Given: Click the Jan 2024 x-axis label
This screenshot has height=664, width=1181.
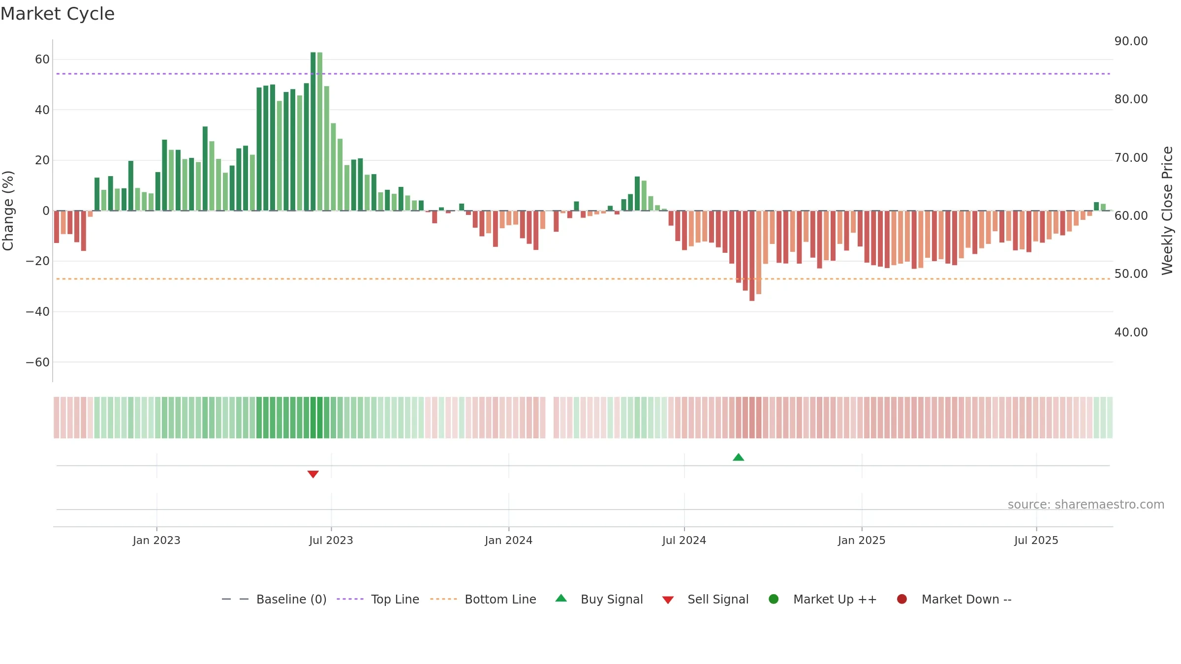Looking at the screenshot, I should 508,541.
